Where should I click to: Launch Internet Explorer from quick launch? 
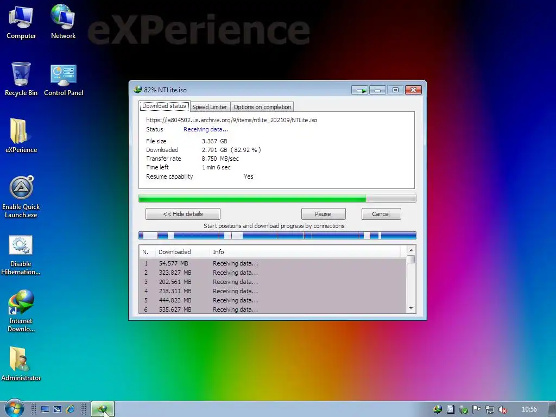tap(70, 409)
